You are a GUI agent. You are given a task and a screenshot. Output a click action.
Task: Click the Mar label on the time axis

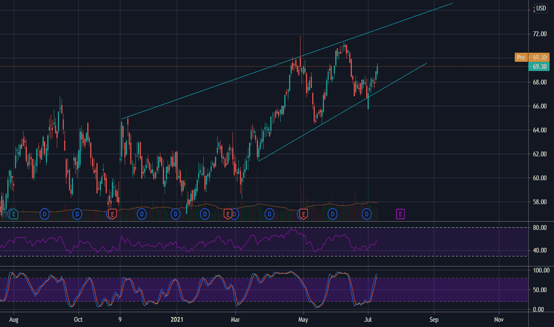click(x=235, y=320)
